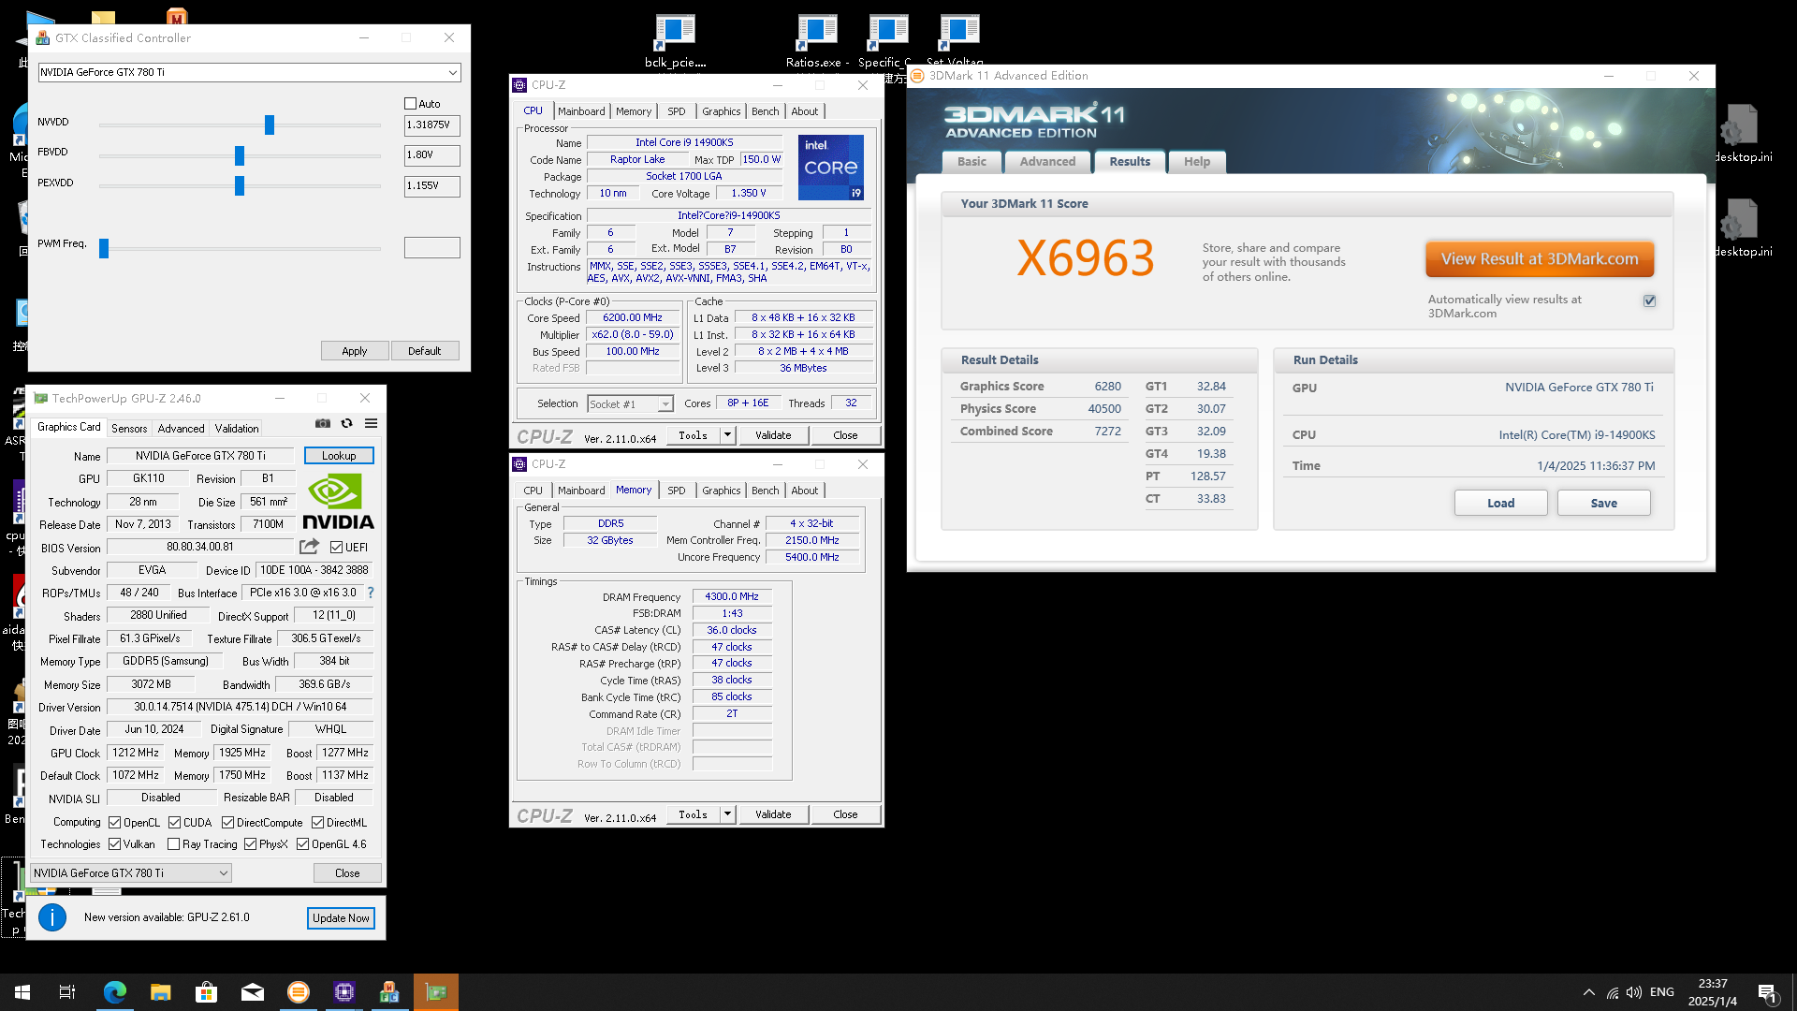
Task: Click the NVVDD voltage slider handle
Action: coord(270,125)
